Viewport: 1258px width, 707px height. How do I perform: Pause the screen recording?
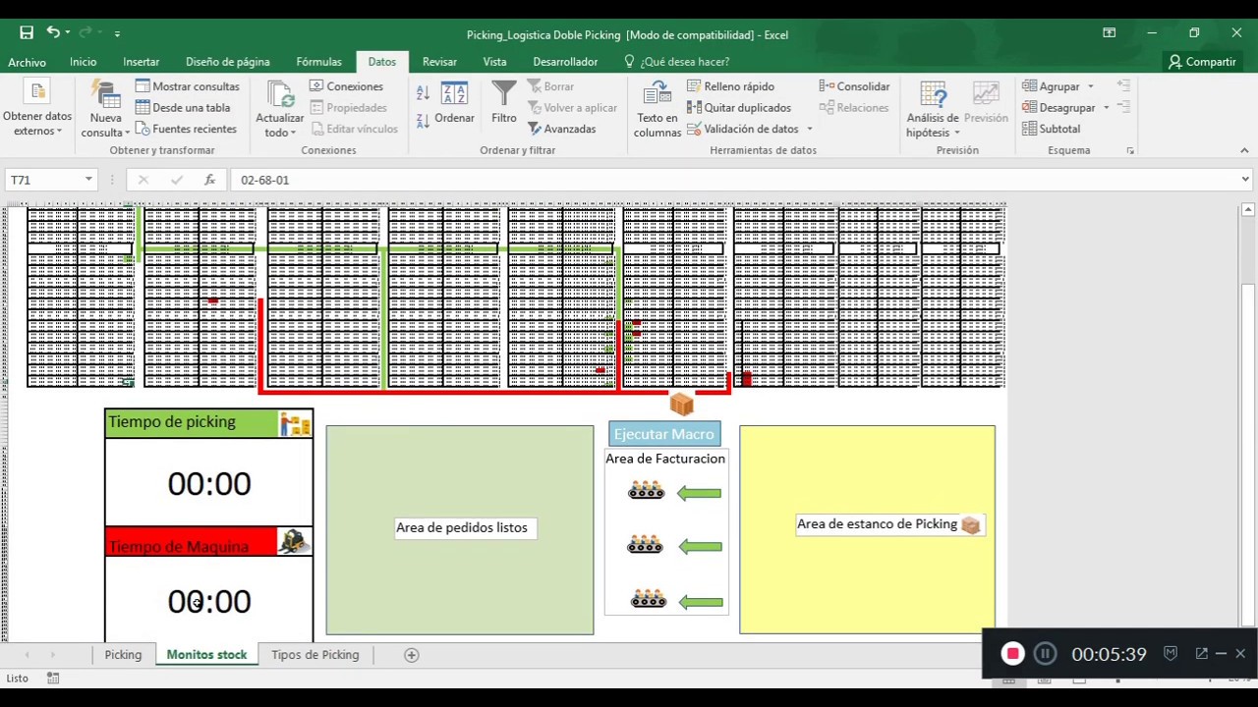[1045, 654]
